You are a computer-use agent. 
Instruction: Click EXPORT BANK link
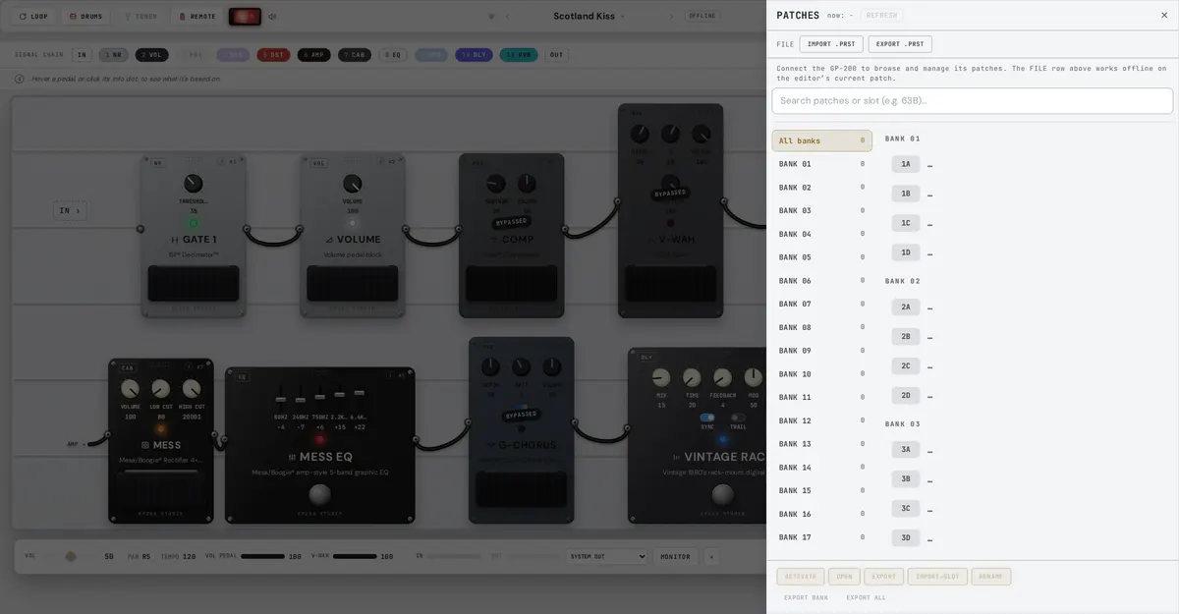tap(806, 597)
